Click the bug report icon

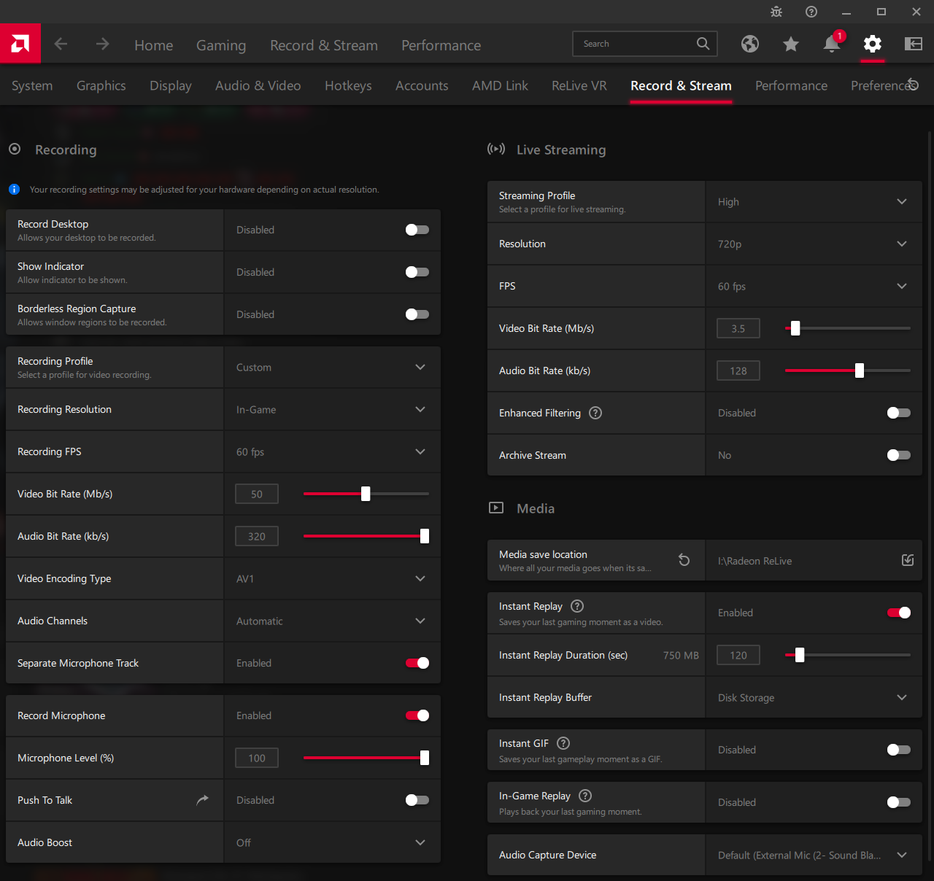776,12
